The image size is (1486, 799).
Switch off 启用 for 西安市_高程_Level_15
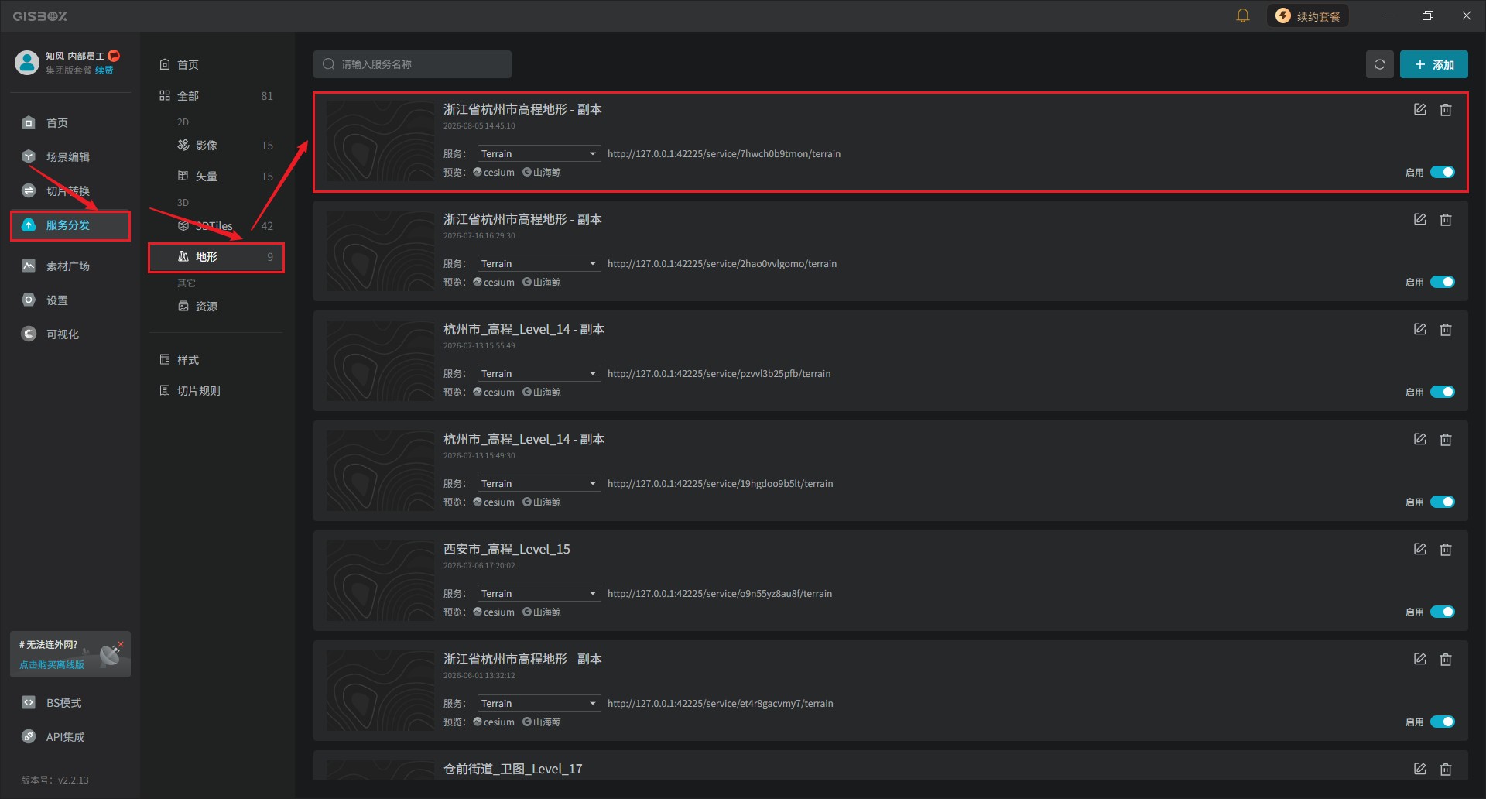pyautogui.click(x=1442, y=612)
